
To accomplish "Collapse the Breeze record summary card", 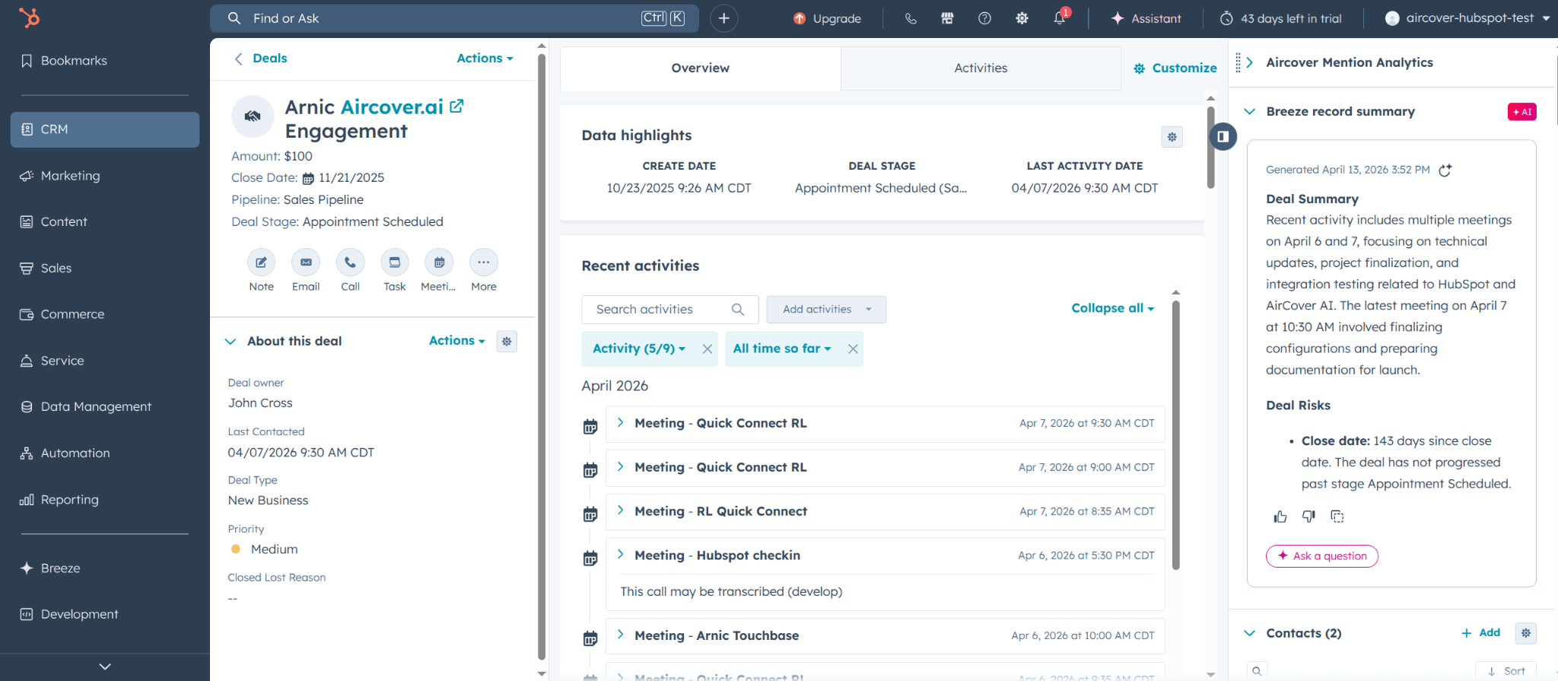I will [x=1249, y=112].
